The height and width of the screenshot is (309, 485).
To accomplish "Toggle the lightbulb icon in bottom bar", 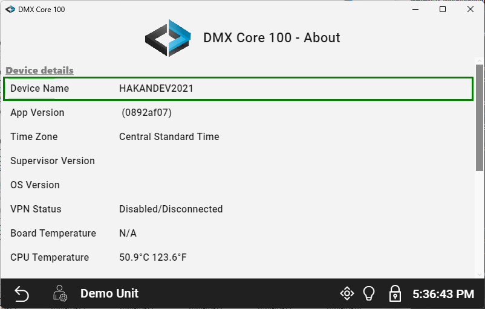I will [x=369, y=294].
